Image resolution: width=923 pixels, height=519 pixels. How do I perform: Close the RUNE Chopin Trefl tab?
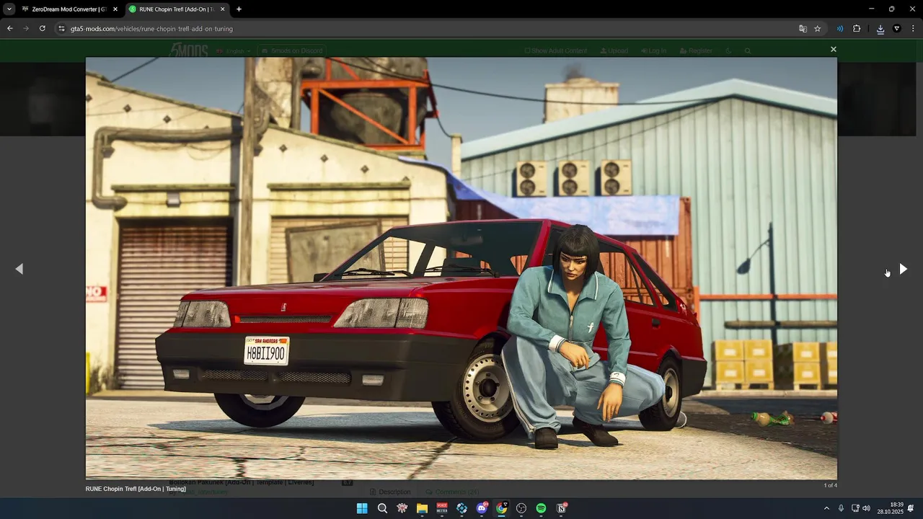pyautogui.click(x=223, y=9)
